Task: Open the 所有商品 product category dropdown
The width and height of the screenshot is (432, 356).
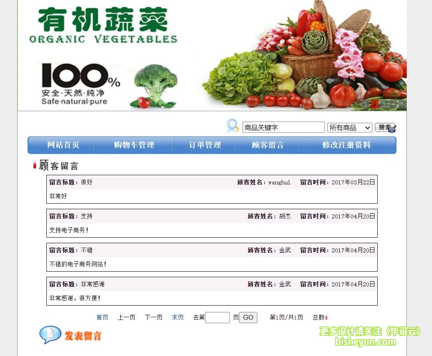Action: coord(350,127)
